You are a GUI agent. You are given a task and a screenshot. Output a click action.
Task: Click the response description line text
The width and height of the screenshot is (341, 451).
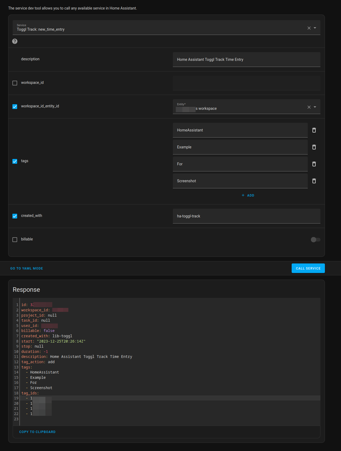[x=77, y=357]
